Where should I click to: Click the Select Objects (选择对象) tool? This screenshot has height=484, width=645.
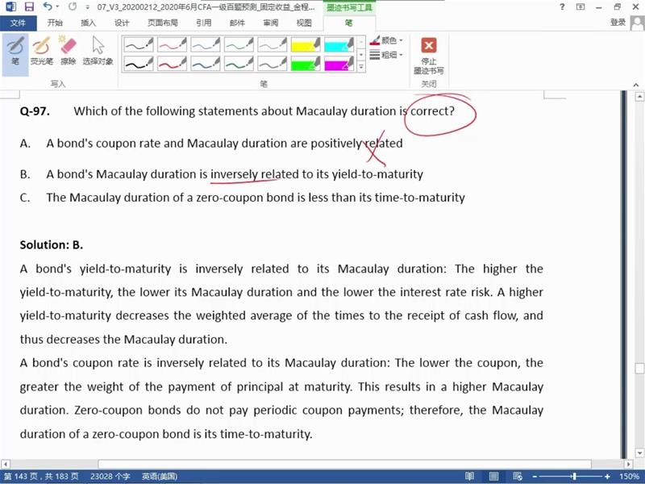[x=98, y=50]
